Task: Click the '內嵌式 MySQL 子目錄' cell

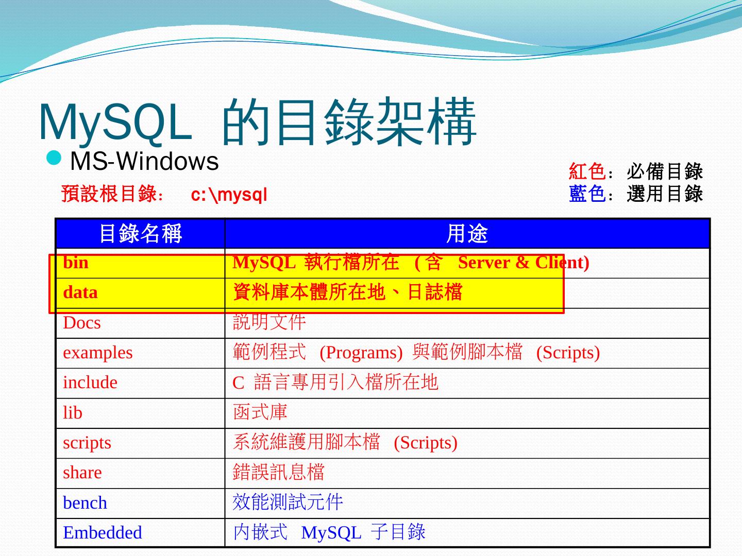Action: click(x=467, y=533)
